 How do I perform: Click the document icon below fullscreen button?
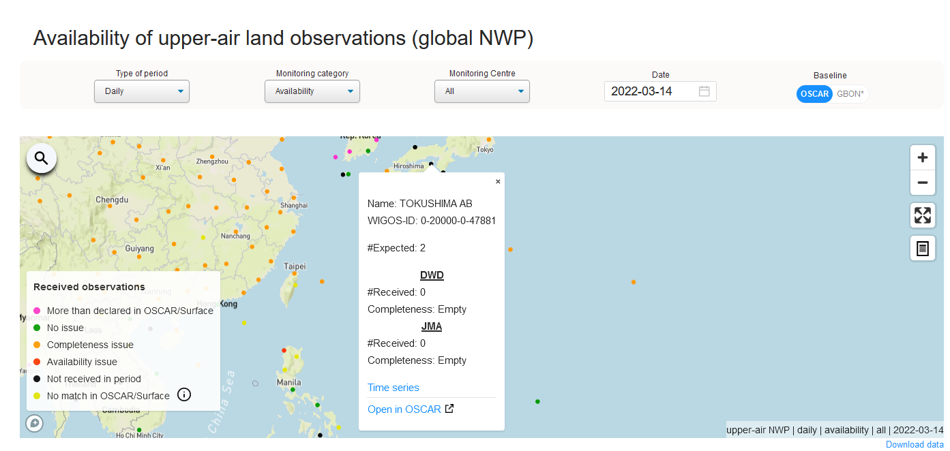pyautogui.click(x=923, y=248)
